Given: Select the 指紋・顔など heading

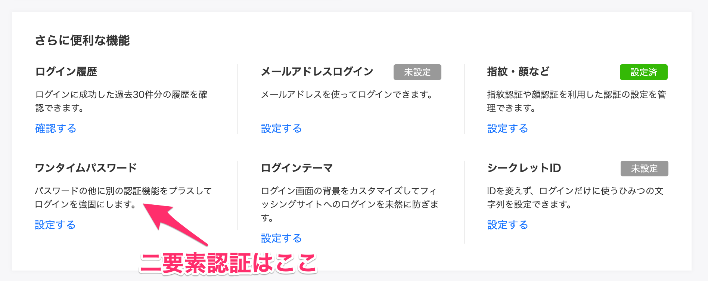Looking at the screenshot, I should point(518,71).
